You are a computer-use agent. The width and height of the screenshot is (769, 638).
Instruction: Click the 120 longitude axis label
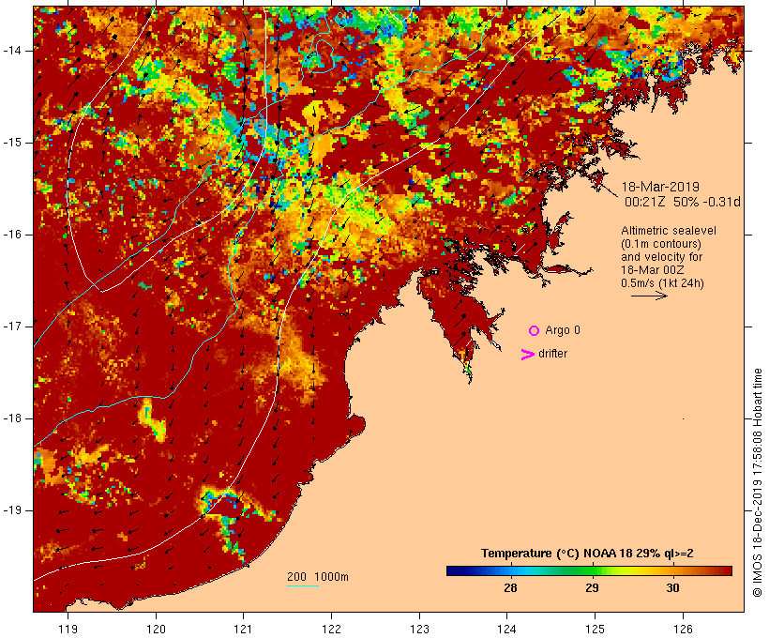[156, 630]
